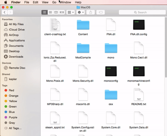Screen dimensions: 167x136
Task: Select the mono folder
Action: pos(111,48)
